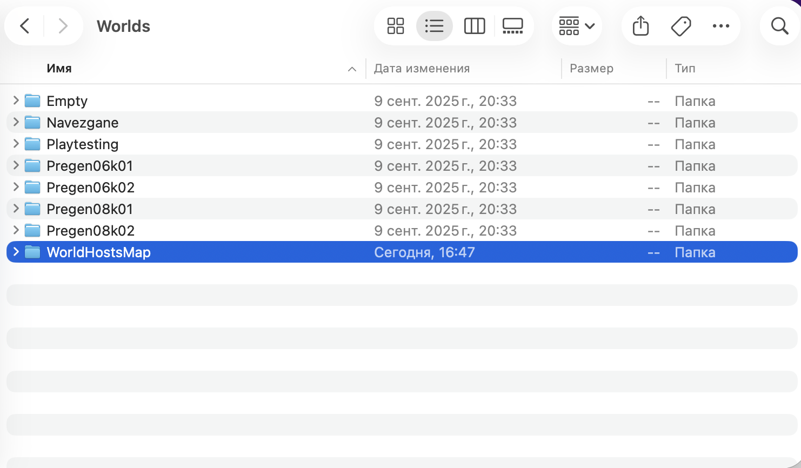The height and width of the screenshot is (468, 801).
Task: Open the search magnifier
Action: coord(779,26)
